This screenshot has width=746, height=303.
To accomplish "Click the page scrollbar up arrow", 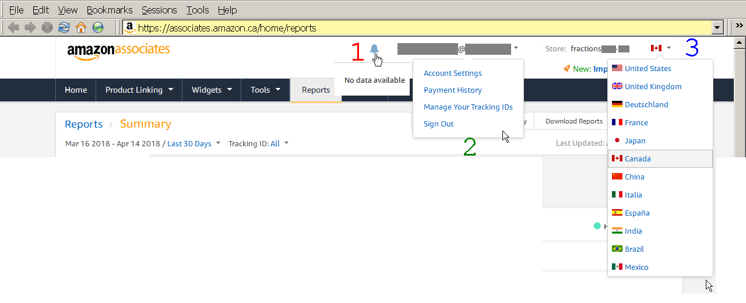I will click(740, 43).
